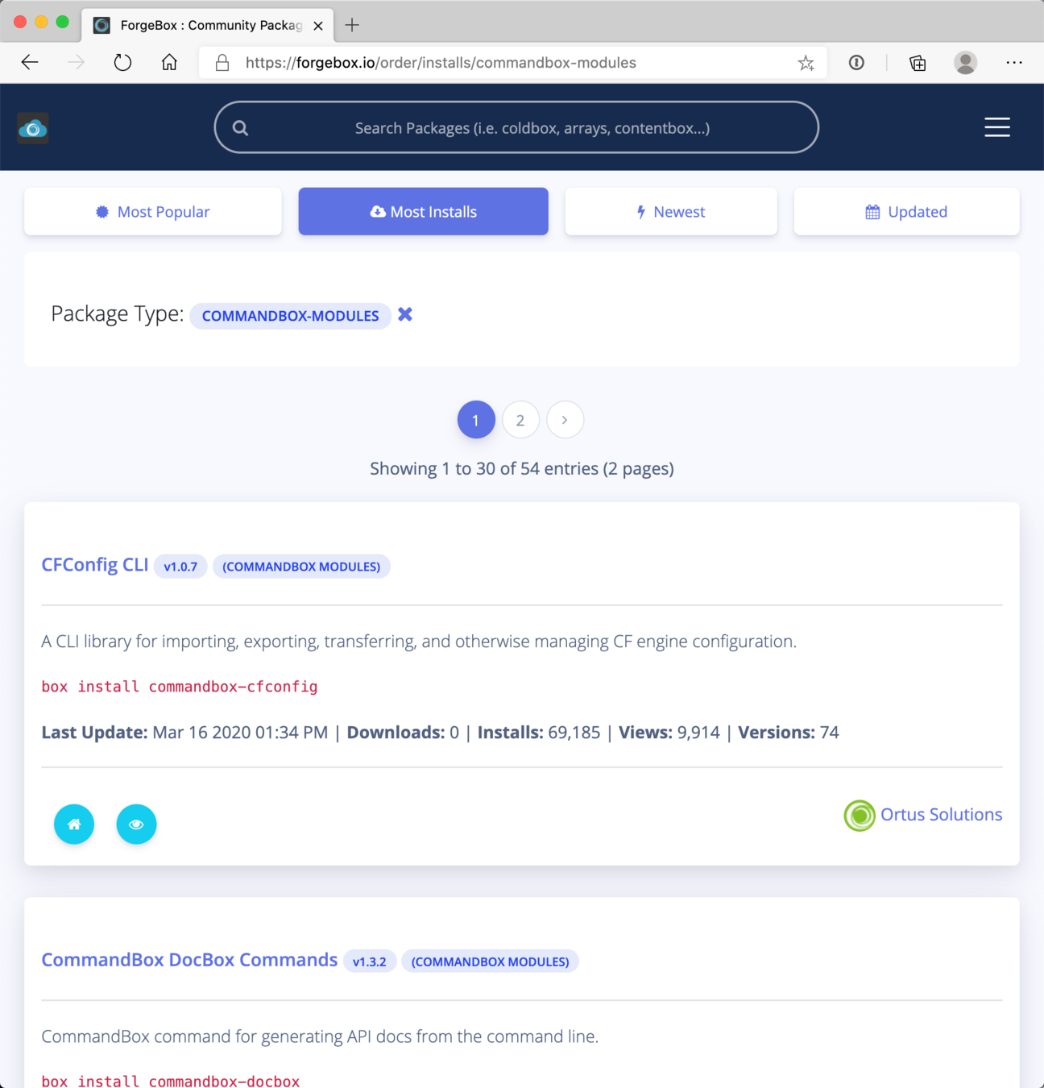Click the COMMANDBOX-MODULES filter badge
Viewport: 1044px width, 1088px height.
point(290,316)
